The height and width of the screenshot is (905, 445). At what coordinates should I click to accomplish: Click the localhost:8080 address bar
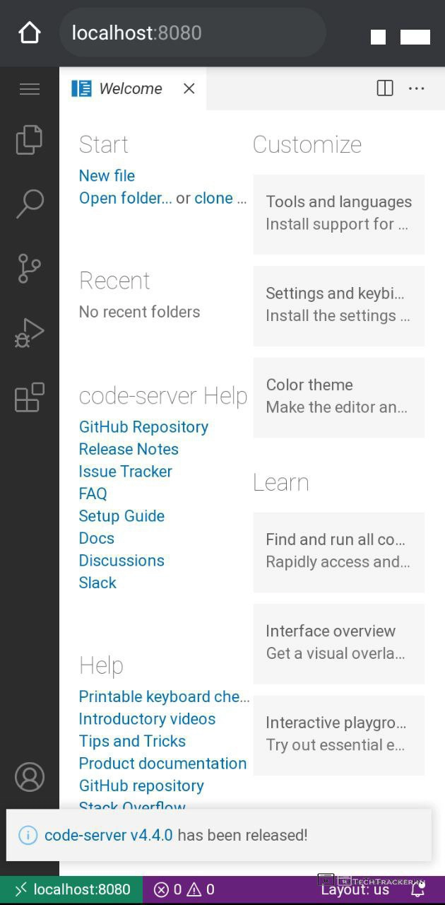pyautogui.click(x=192, y=33)
